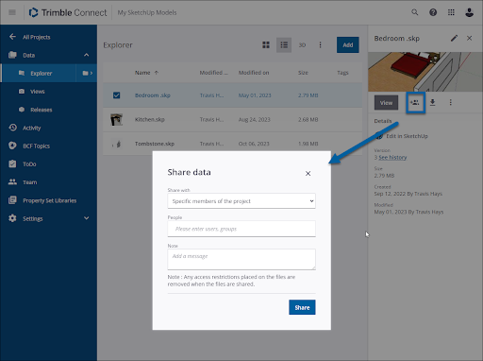Click the View button
The width and height of the screenshot is (483, 361).
click(x=386, y=103)
